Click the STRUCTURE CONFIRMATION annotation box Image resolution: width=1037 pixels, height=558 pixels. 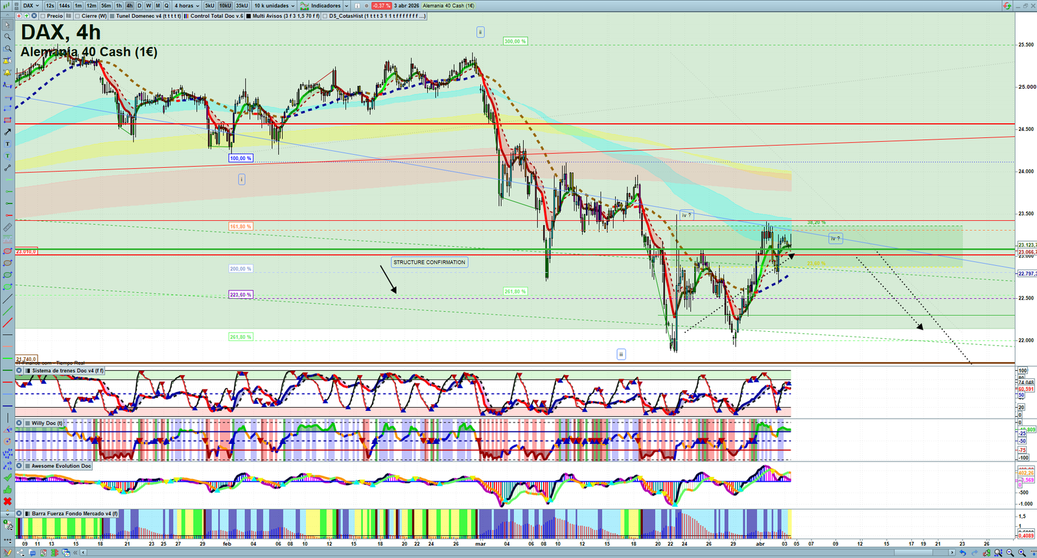point(429,262)
